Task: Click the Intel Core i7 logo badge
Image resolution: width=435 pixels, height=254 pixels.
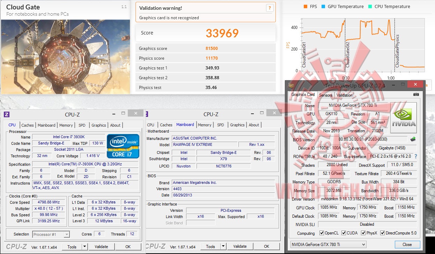Action: pyautogui.click(x=123, y=146)
